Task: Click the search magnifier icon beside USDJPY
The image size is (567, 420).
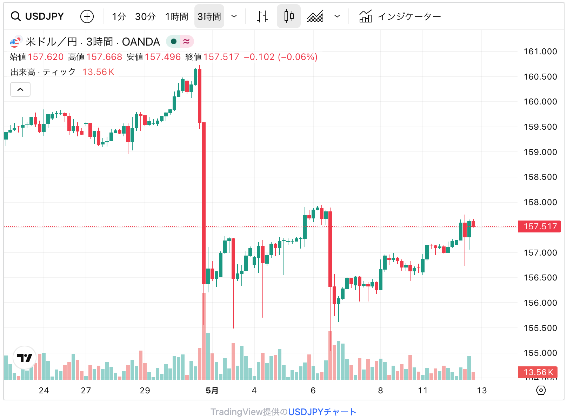Action: (x=15, y=16)
